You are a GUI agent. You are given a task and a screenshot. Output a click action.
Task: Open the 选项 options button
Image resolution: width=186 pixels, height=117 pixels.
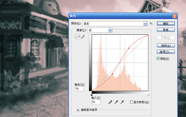point(166,52)
